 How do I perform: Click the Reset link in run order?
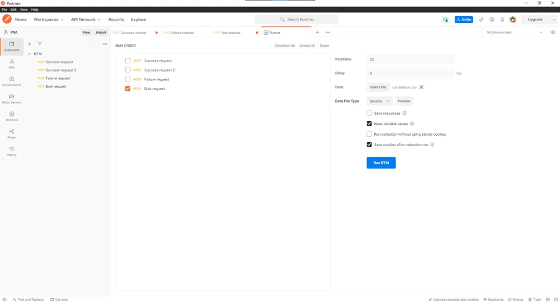tap(325, 46)
